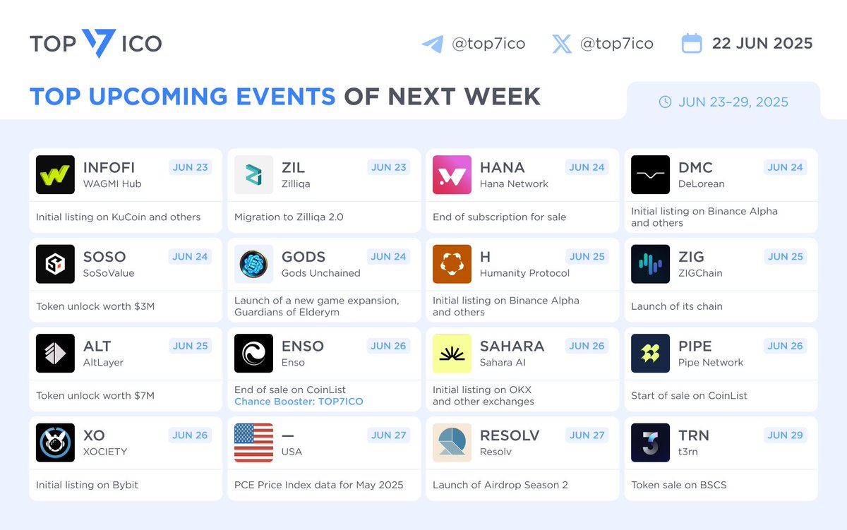This screenshot has width=847, height=530.
Task: Click the text 'Migration to Zilliqa 2.0'
Action: 289,217
